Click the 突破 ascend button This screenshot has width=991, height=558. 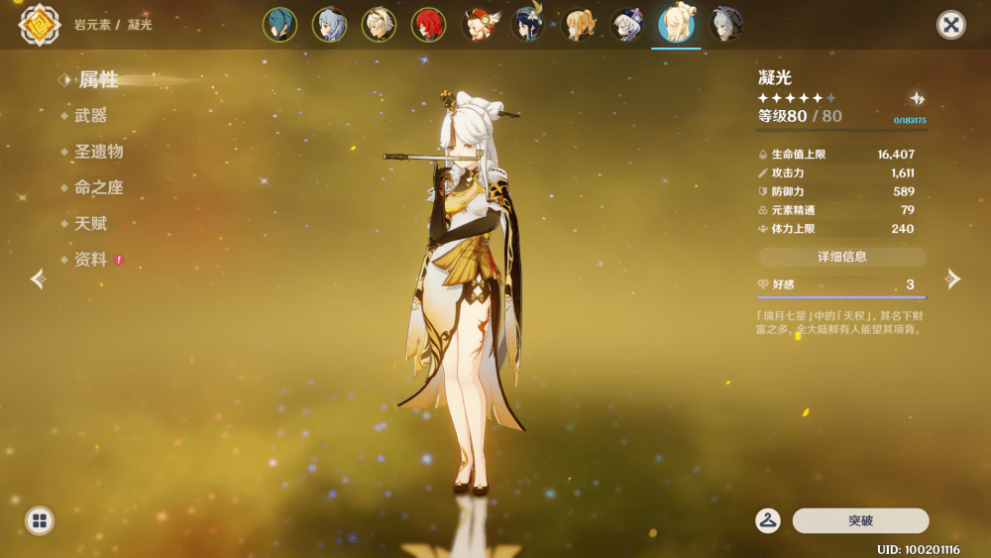coord(861,520)
